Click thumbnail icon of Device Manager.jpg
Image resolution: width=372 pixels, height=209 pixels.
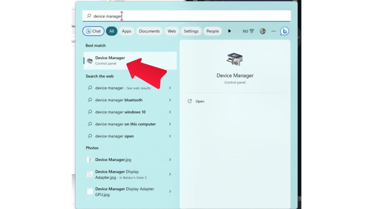(x=90, y=160)
